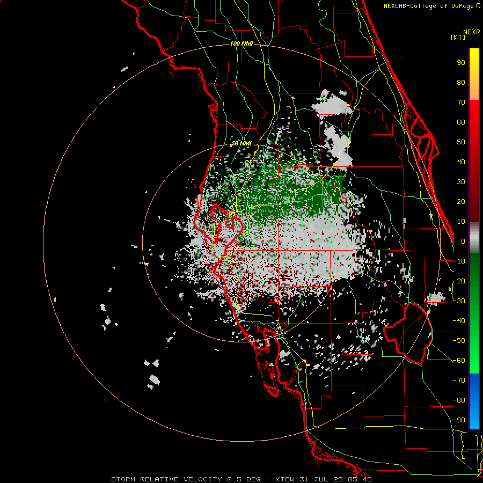Select the 0 knot scale label
This screenshot has width=483, height=483.
(463, 241)
